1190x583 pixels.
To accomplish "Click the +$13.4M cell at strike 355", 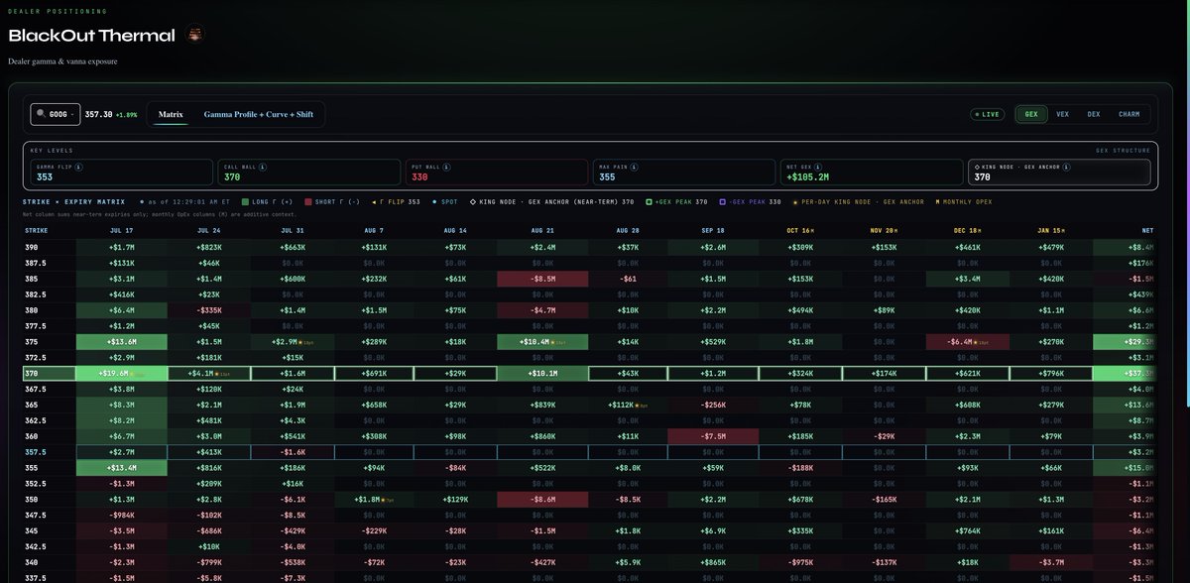I will tap(124, 467).
